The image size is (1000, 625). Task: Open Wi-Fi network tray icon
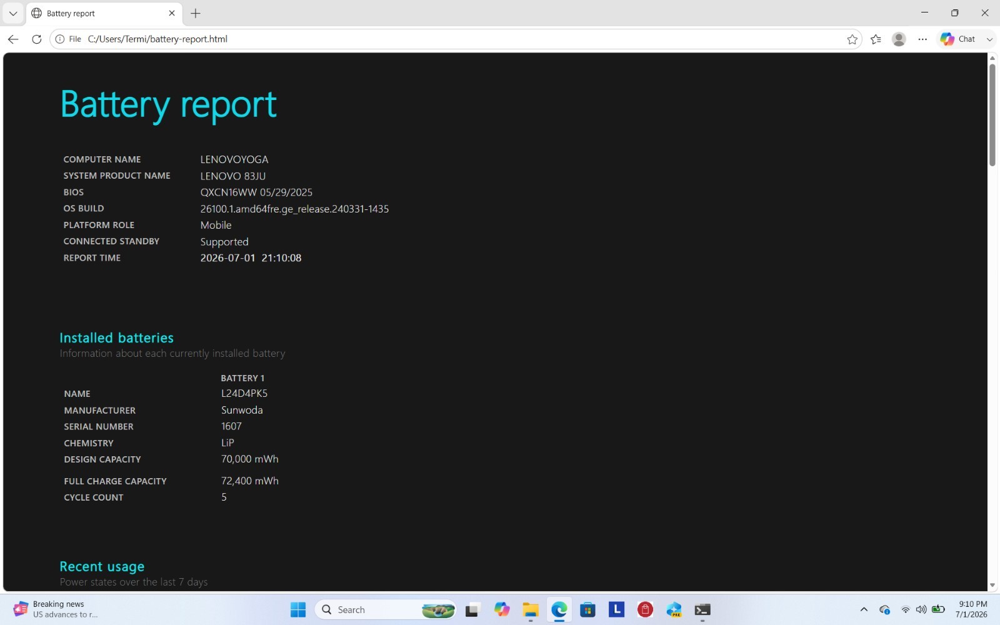tap(905, 609)
